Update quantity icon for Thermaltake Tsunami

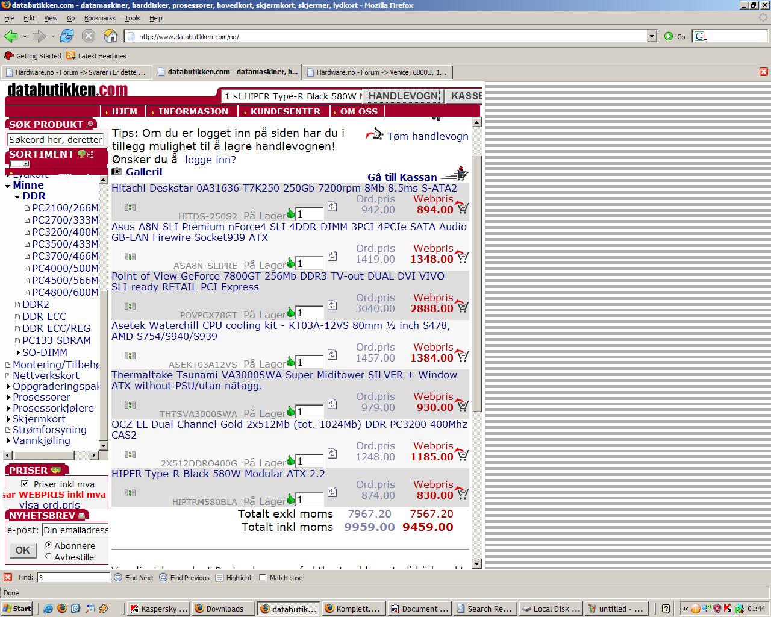pos(332,404)
